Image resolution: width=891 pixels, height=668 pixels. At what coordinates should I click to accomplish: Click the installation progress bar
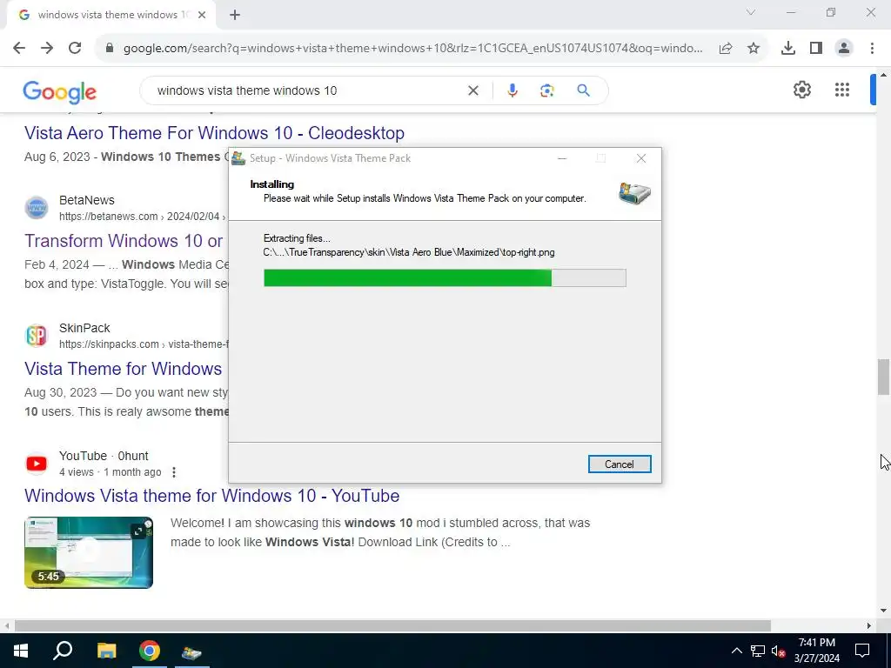pyautogui.click(x=445, y=277)
